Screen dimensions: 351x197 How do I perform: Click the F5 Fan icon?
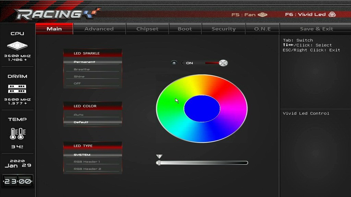263,15
